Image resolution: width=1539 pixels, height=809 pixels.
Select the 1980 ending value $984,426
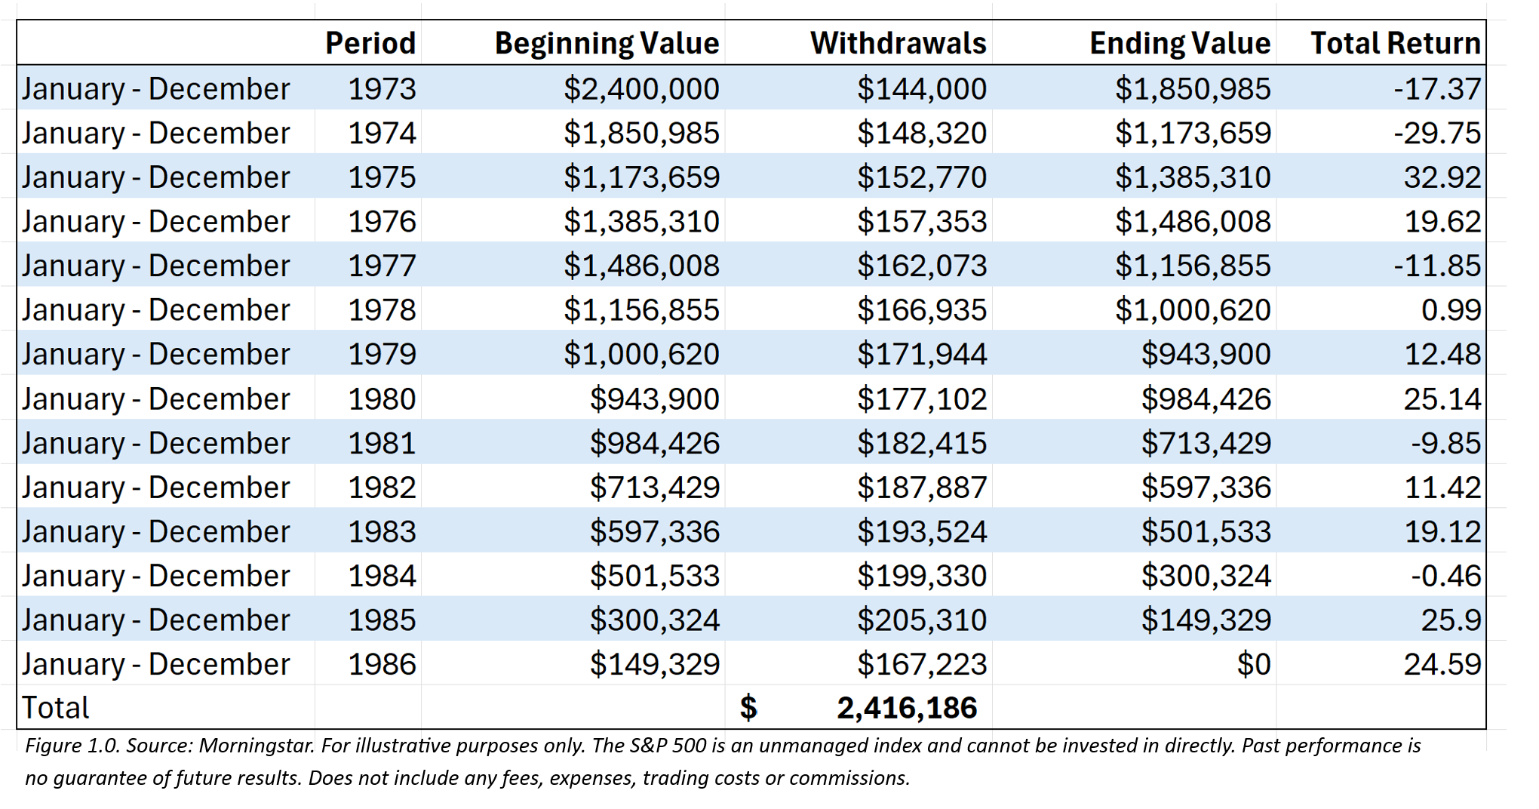click(1206, 398)
